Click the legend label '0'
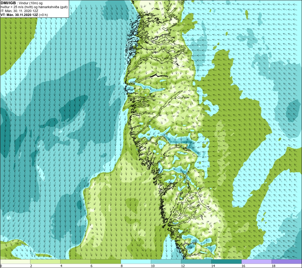302x268 pixels. pos(1,266)
